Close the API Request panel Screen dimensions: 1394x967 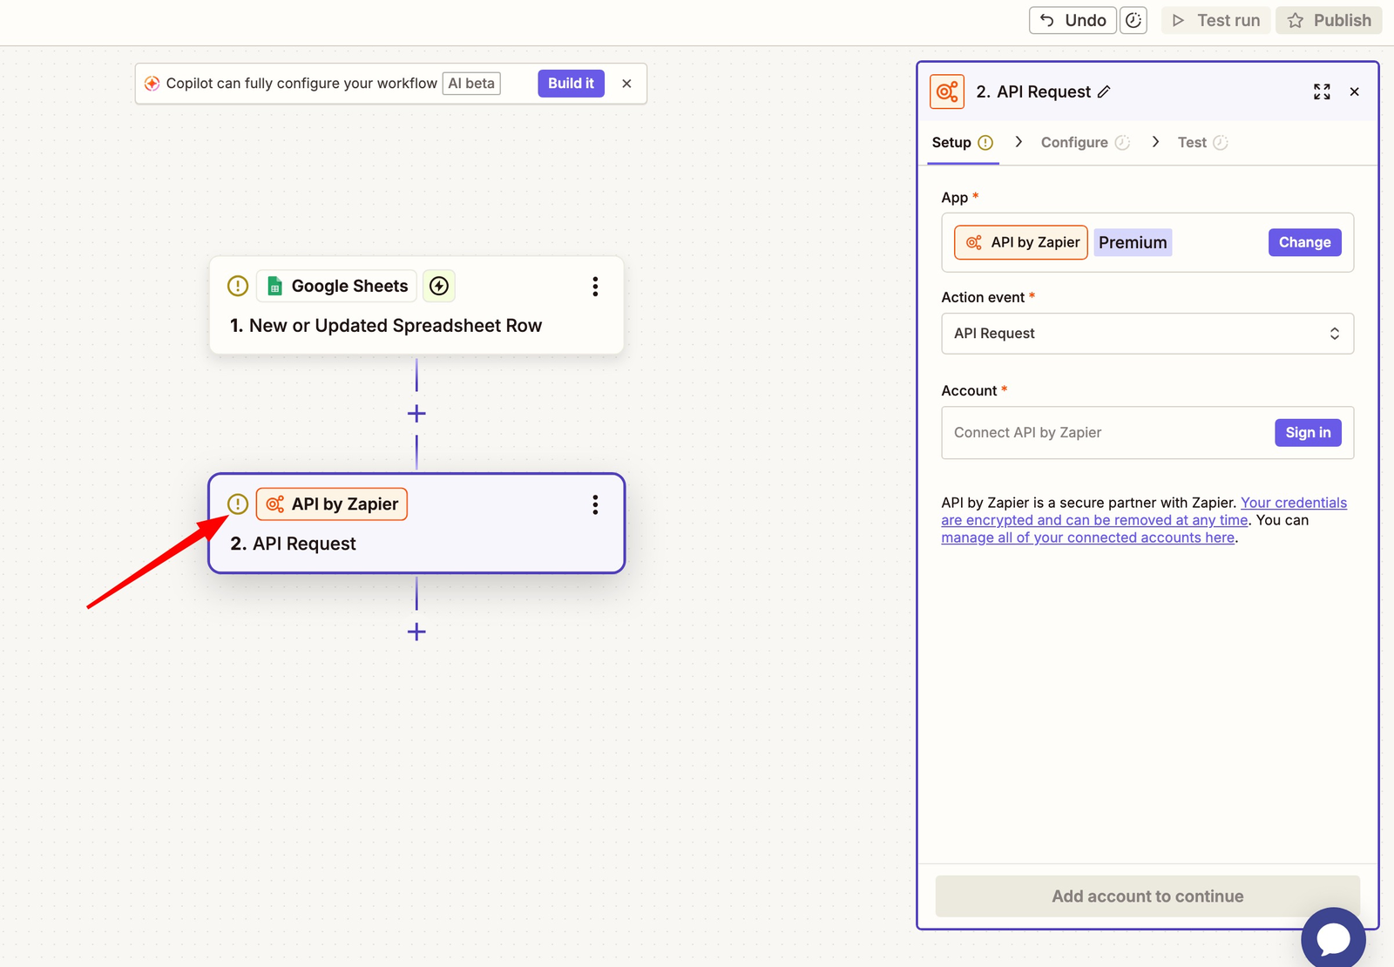coord(1354,91)
